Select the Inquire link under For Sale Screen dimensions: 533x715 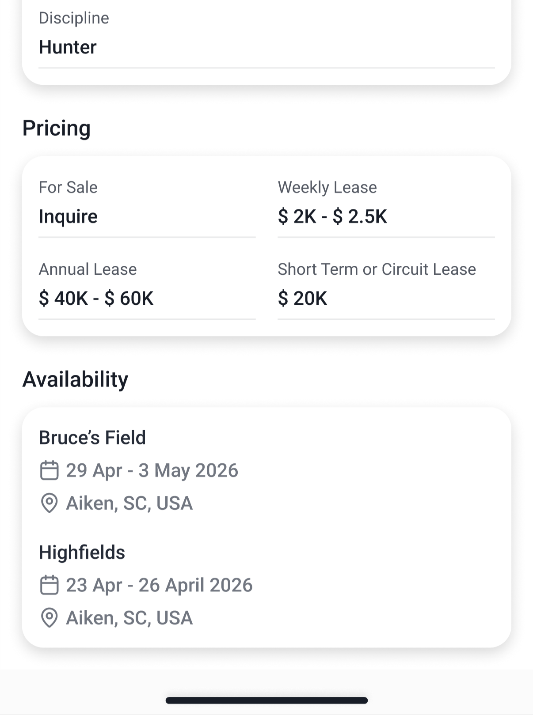pyautogui.click(x=68, y=216)
